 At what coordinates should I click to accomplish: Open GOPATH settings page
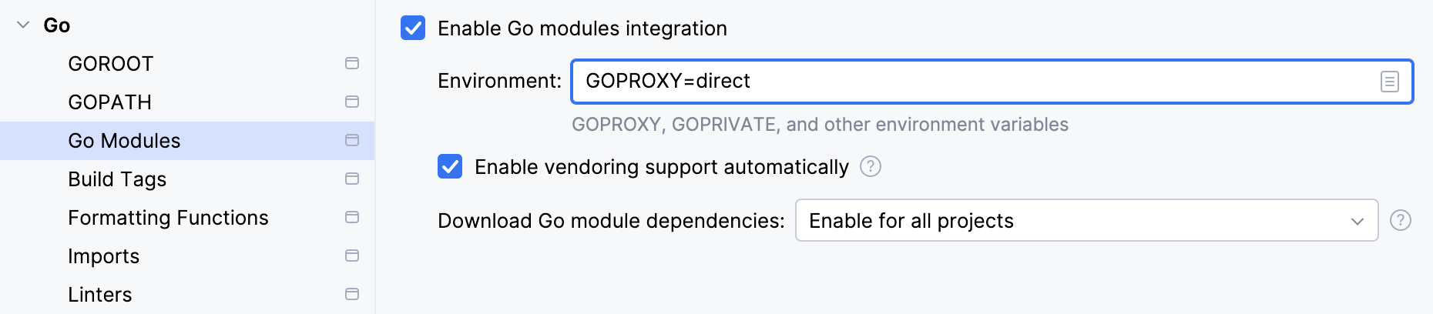[109, 102]
